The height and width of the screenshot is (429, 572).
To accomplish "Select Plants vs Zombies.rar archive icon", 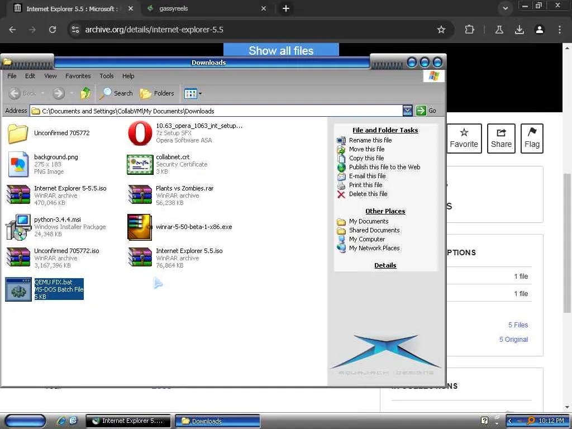I will pyautogui.click(x=140, y=194).
